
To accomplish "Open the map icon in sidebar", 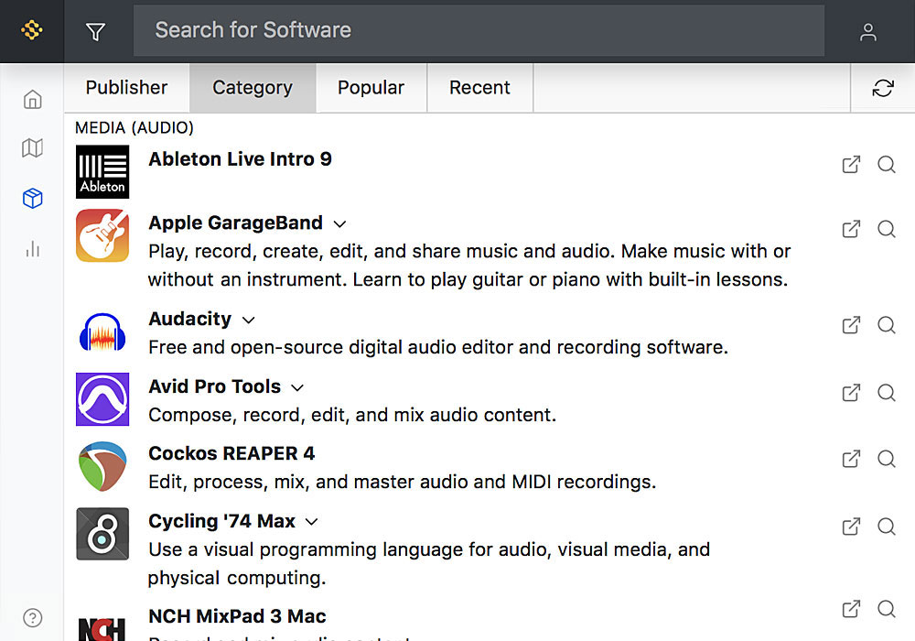I will 33,148.
